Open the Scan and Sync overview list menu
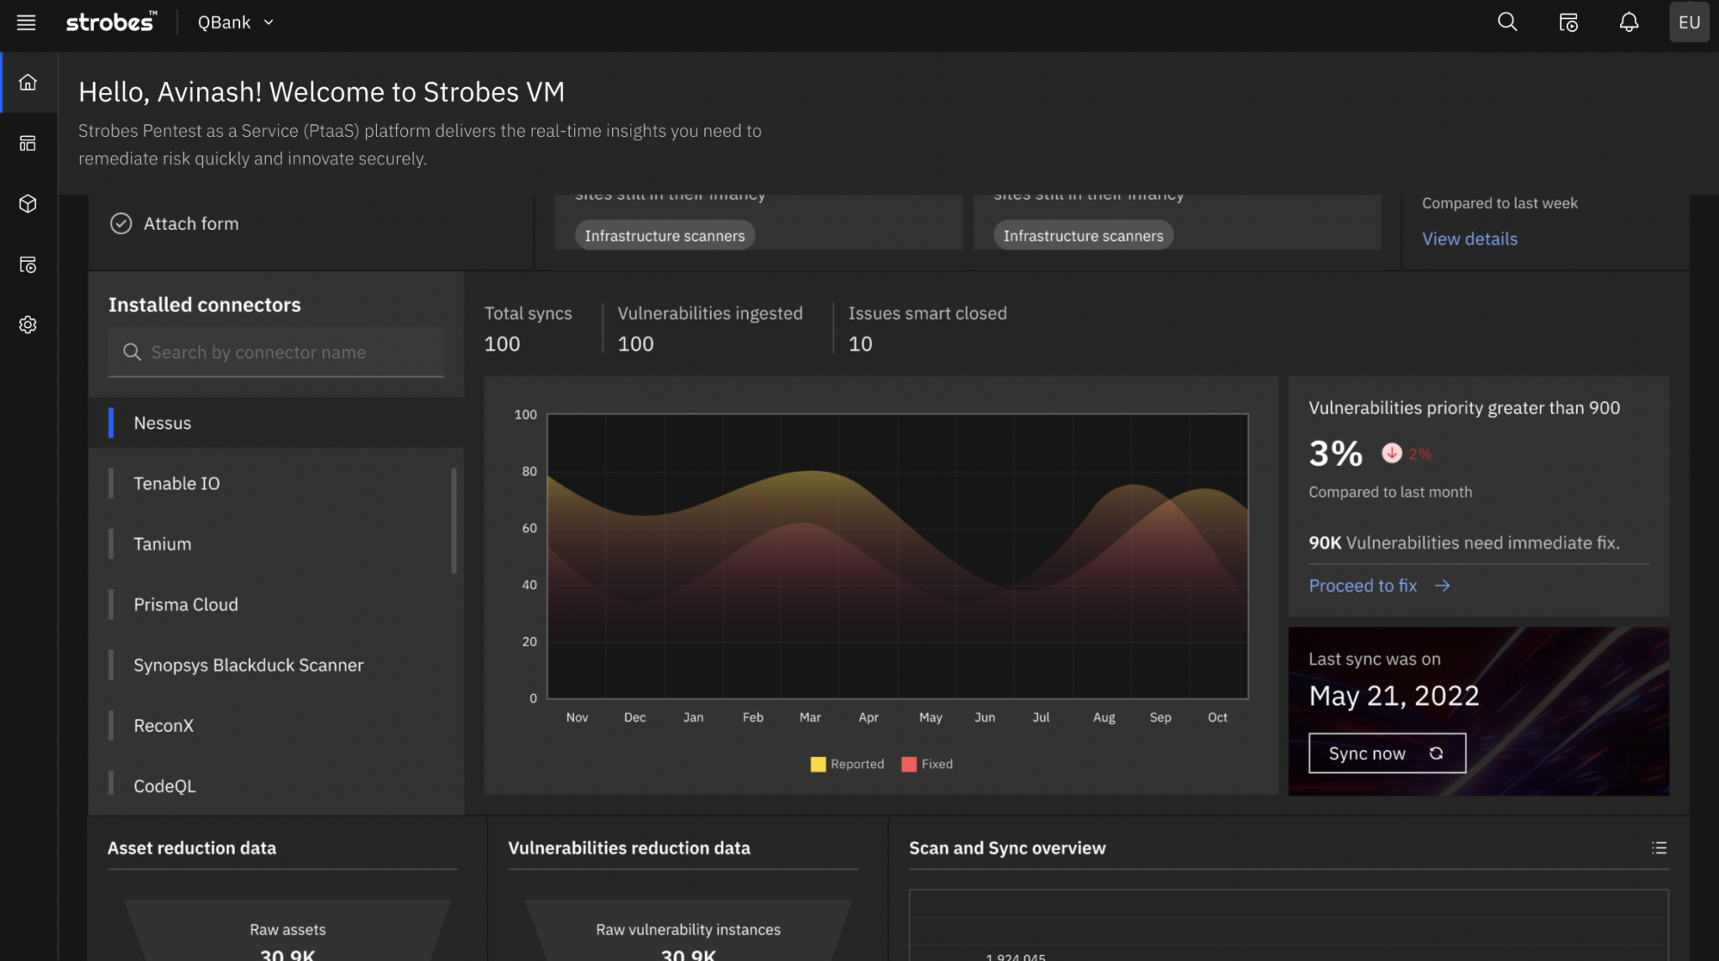1719x961 pixels. (1659, 848)
